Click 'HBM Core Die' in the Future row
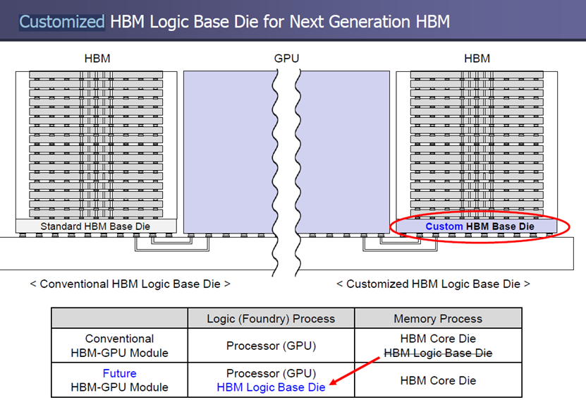Screen dimensions: 586x400 point(438,380)
